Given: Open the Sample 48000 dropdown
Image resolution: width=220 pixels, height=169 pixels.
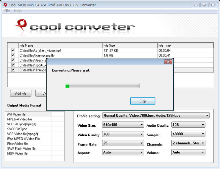Looking at the screenshot, I should (x=188, y=134).
